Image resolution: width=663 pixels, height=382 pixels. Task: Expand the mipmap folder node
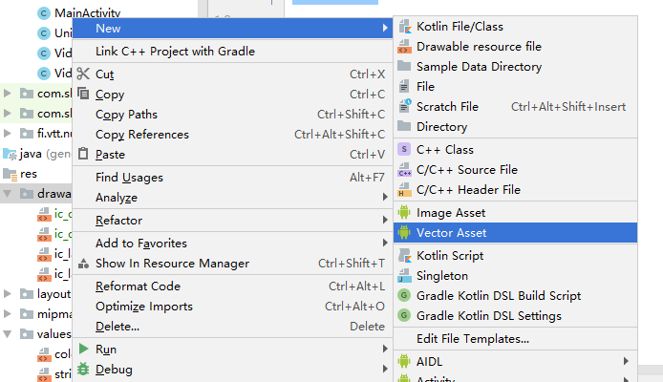(x=8, y=313)
